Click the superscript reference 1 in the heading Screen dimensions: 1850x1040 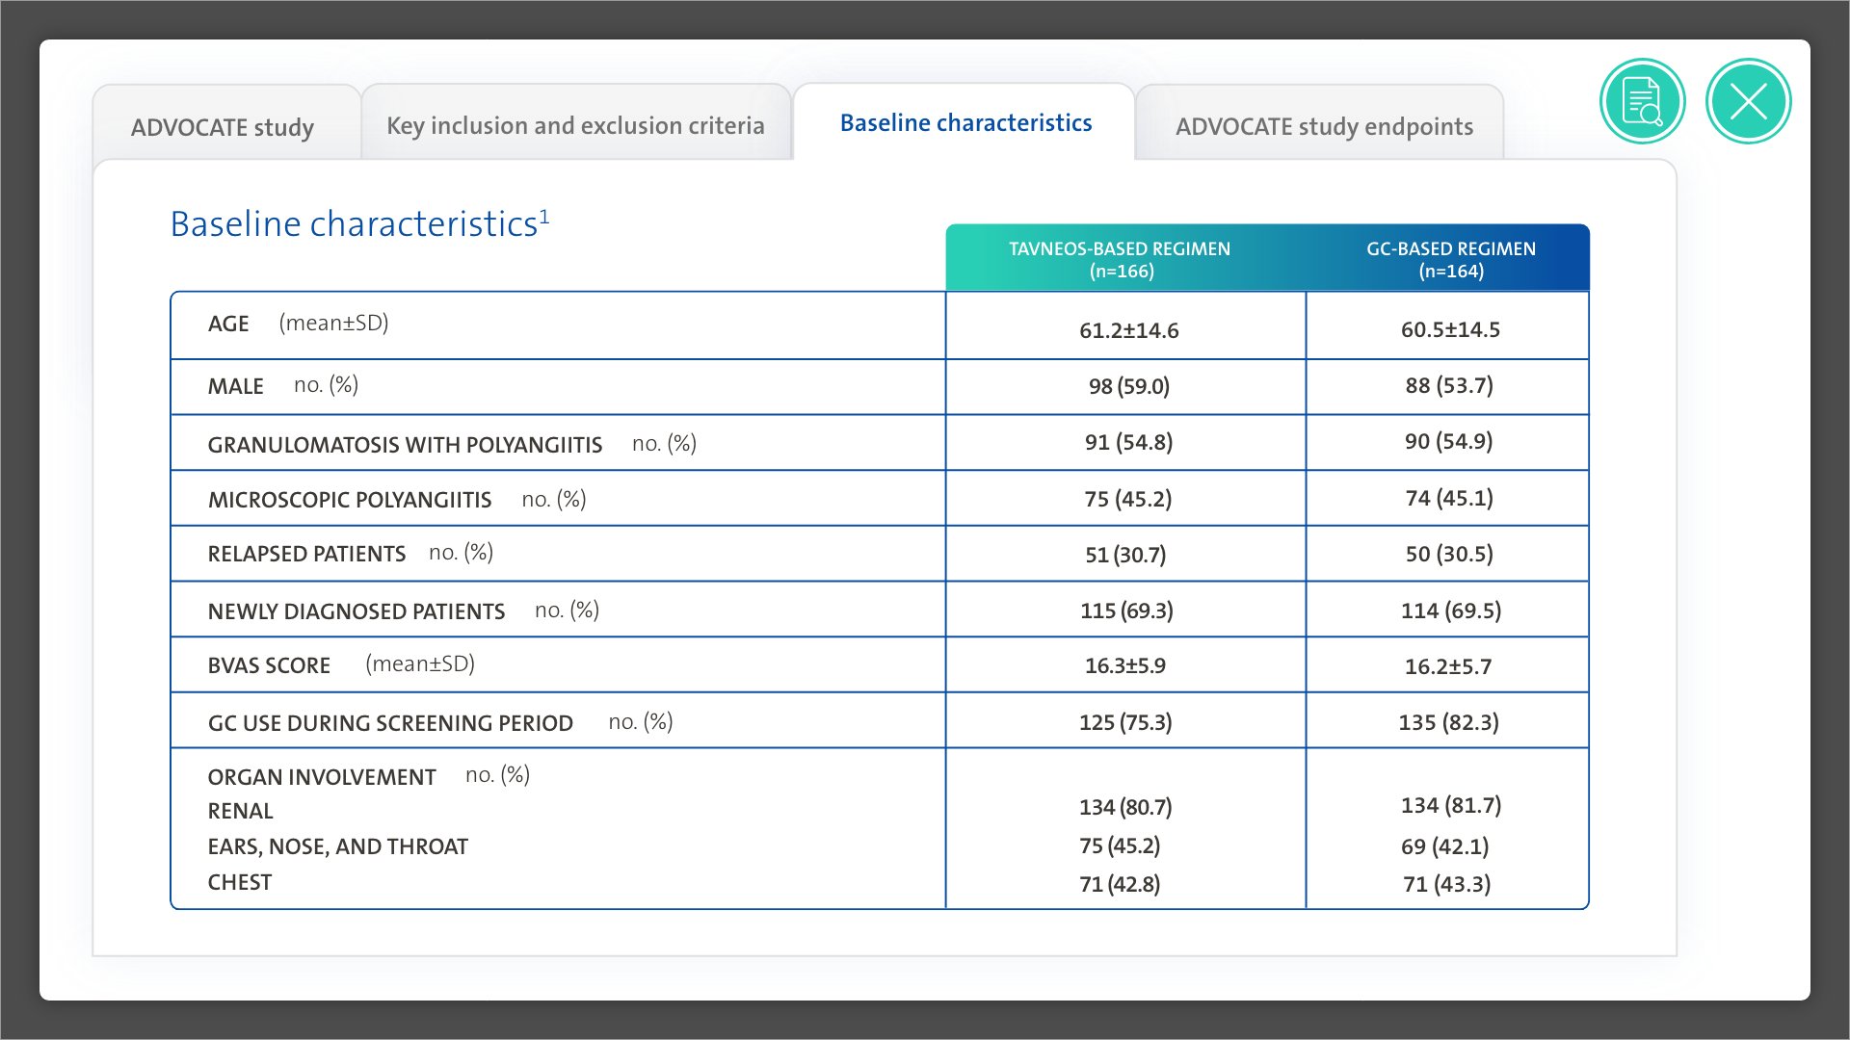click(544, 216)
